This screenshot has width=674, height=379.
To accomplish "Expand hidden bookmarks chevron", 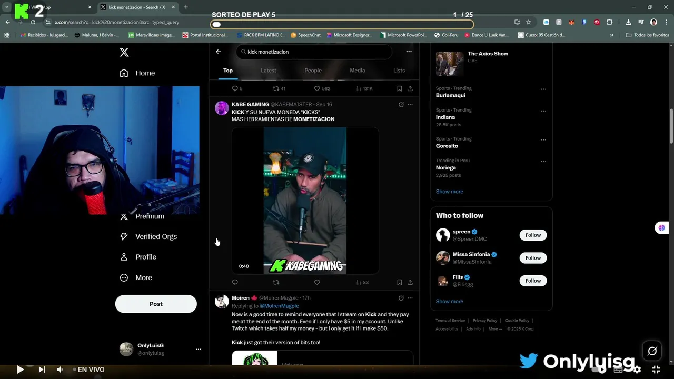I will [x=611, y=35].
